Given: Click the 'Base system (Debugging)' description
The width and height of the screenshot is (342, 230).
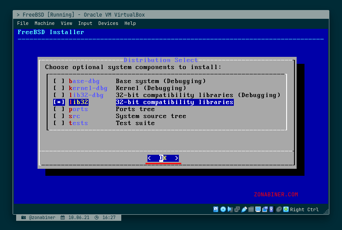Looking at the screenshot, I should [x=161, y=81].
